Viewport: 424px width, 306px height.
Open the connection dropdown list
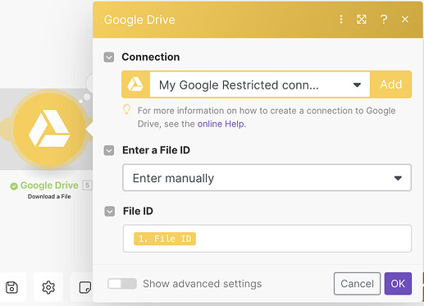click(260, 84)
